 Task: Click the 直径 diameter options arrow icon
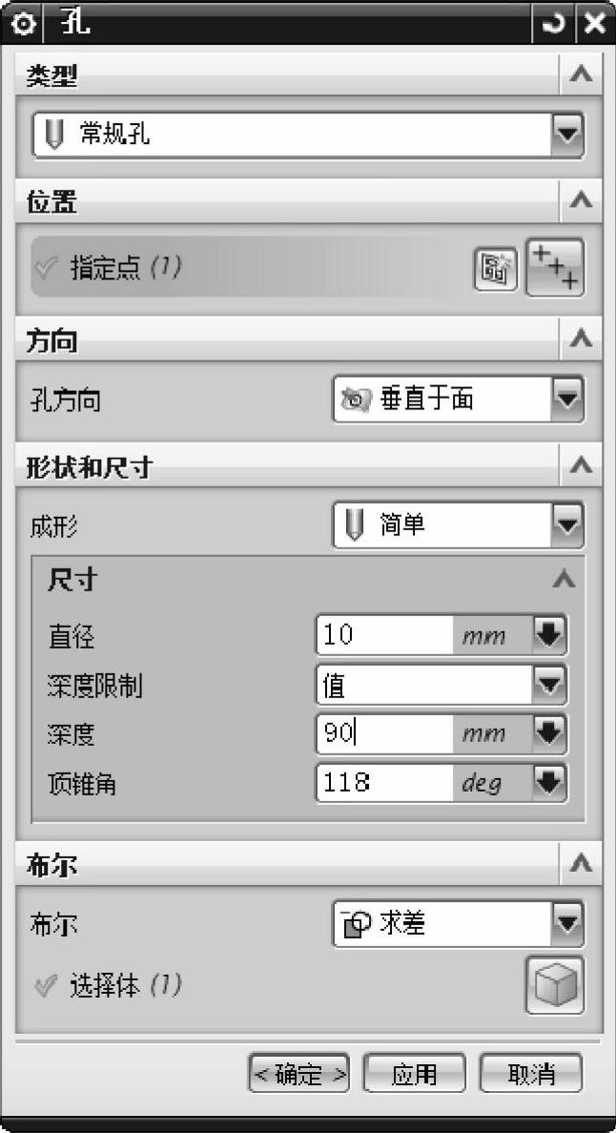click(549, 636)
